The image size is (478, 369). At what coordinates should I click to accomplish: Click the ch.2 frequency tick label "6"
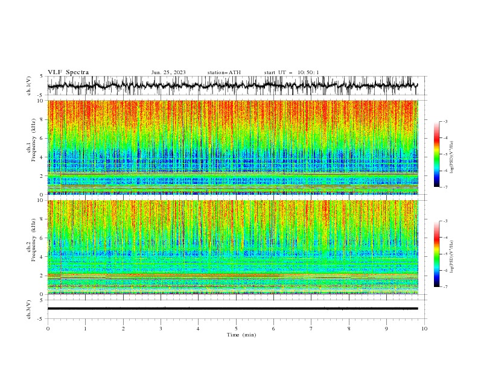[43, 238]
